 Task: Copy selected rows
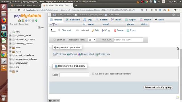tap(106, 30)
